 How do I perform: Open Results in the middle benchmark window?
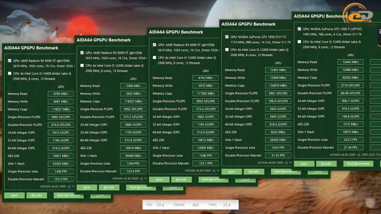tap(181, 180)
